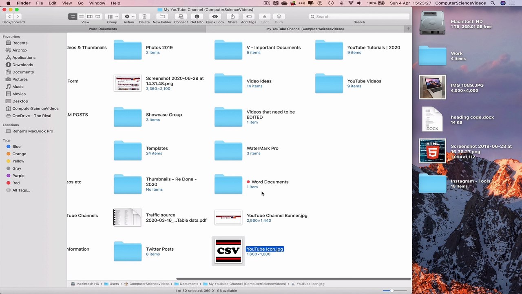The height and width of the screenshot is (294, 522).
Task: Show All Tags in the sidebar
Action: [x=21, y=190]
